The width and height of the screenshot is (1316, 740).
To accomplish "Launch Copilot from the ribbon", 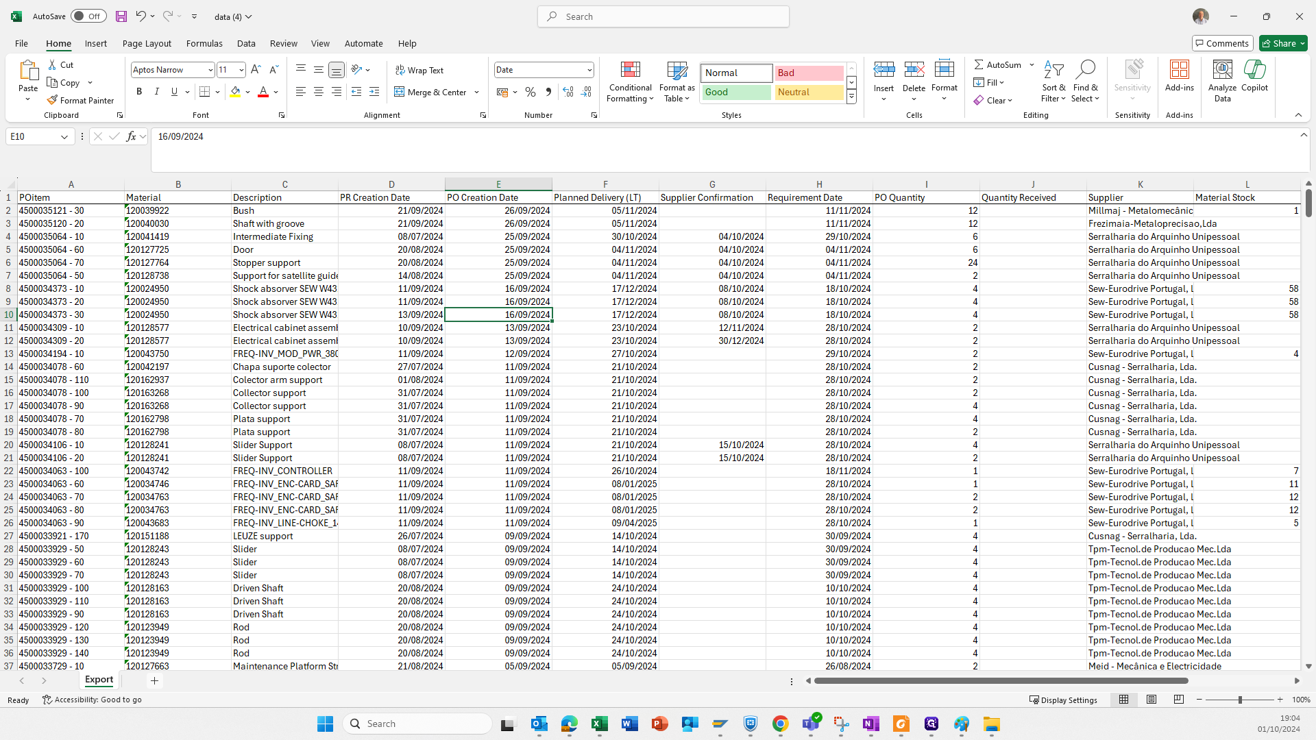I will click(1254, 76).
